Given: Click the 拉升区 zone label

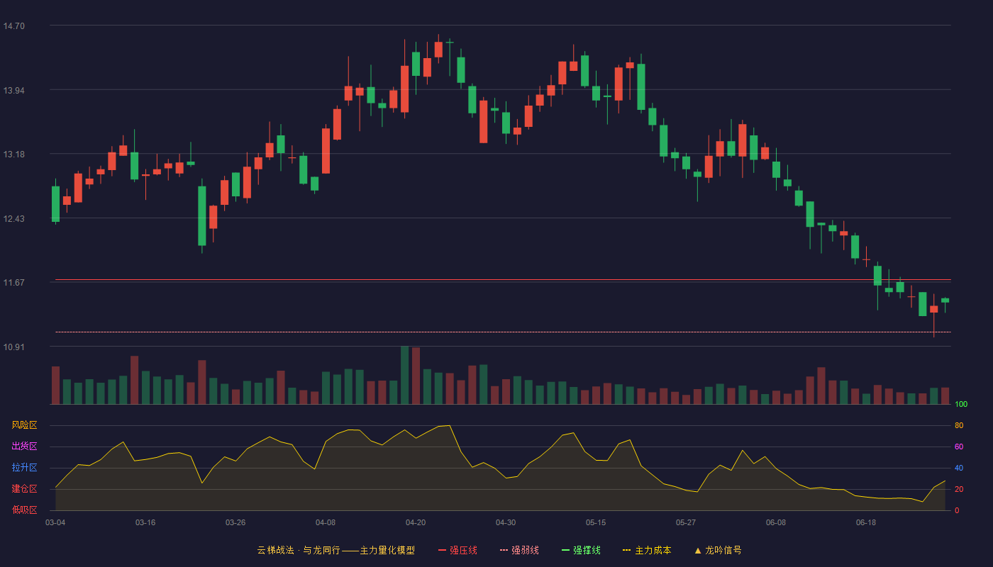Looking at the screenshot, I should 24,468.
